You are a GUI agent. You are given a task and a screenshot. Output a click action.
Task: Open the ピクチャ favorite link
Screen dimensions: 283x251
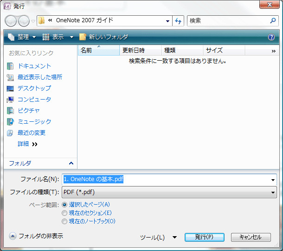click(28, 111)
